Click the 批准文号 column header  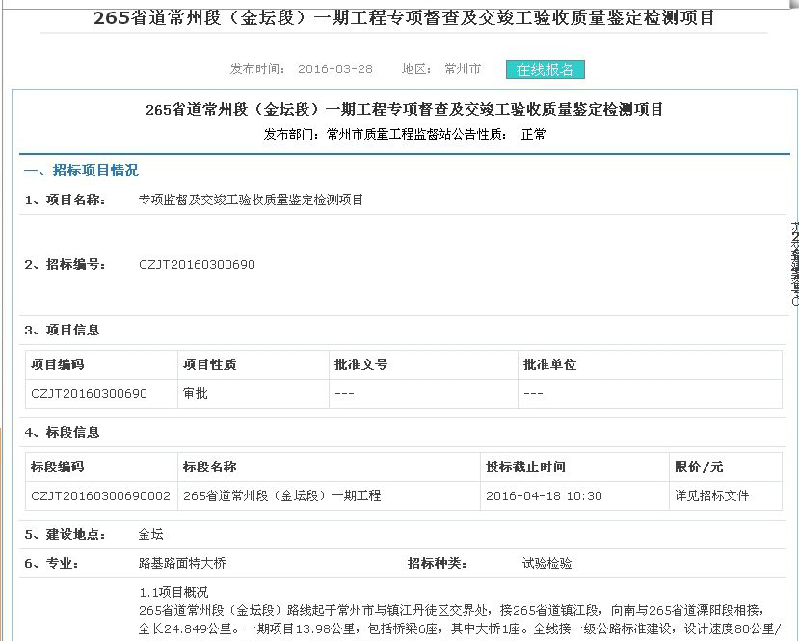360,365
